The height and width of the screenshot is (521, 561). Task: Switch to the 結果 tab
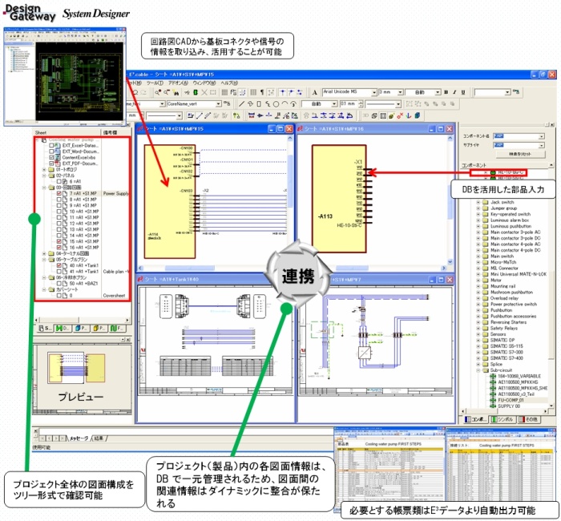pos(99,438)
